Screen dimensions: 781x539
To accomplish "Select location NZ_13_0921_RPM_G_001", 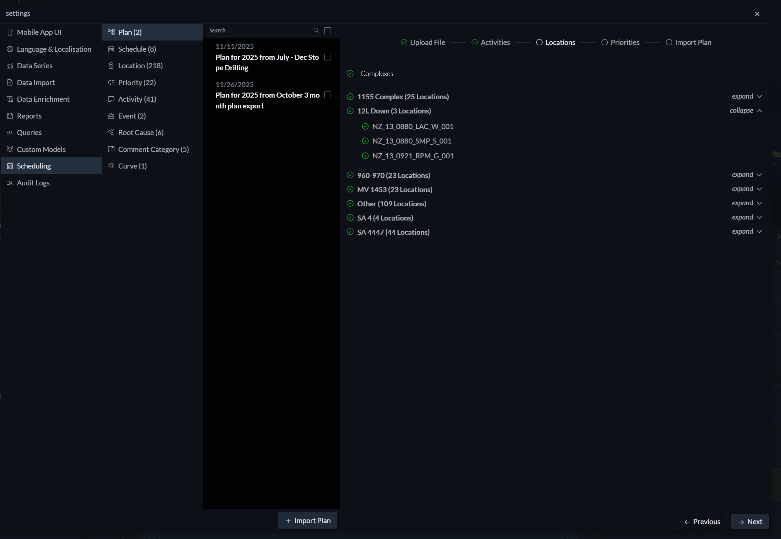I will [x=413, y=156].
